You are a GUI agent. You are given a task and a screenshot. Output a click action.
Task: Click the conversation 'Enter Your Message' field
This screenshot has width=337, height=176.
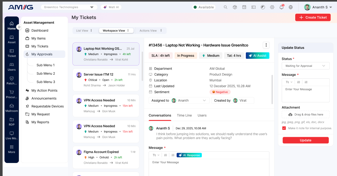[209, 167]
